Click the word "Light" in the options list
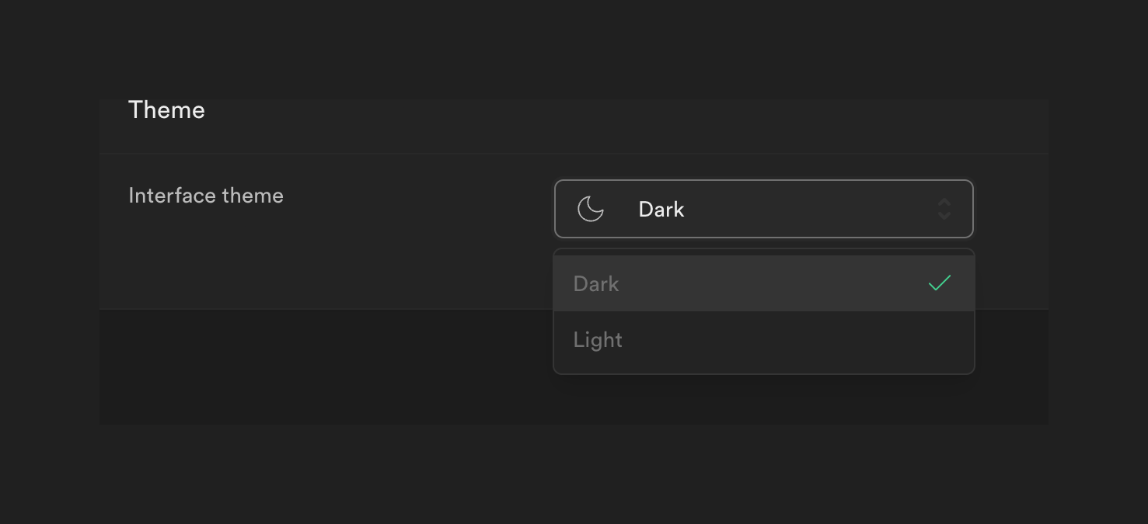 tap(598, 340)
